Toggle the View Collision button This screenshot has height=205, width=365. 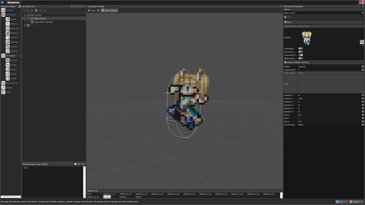[109, 10]
